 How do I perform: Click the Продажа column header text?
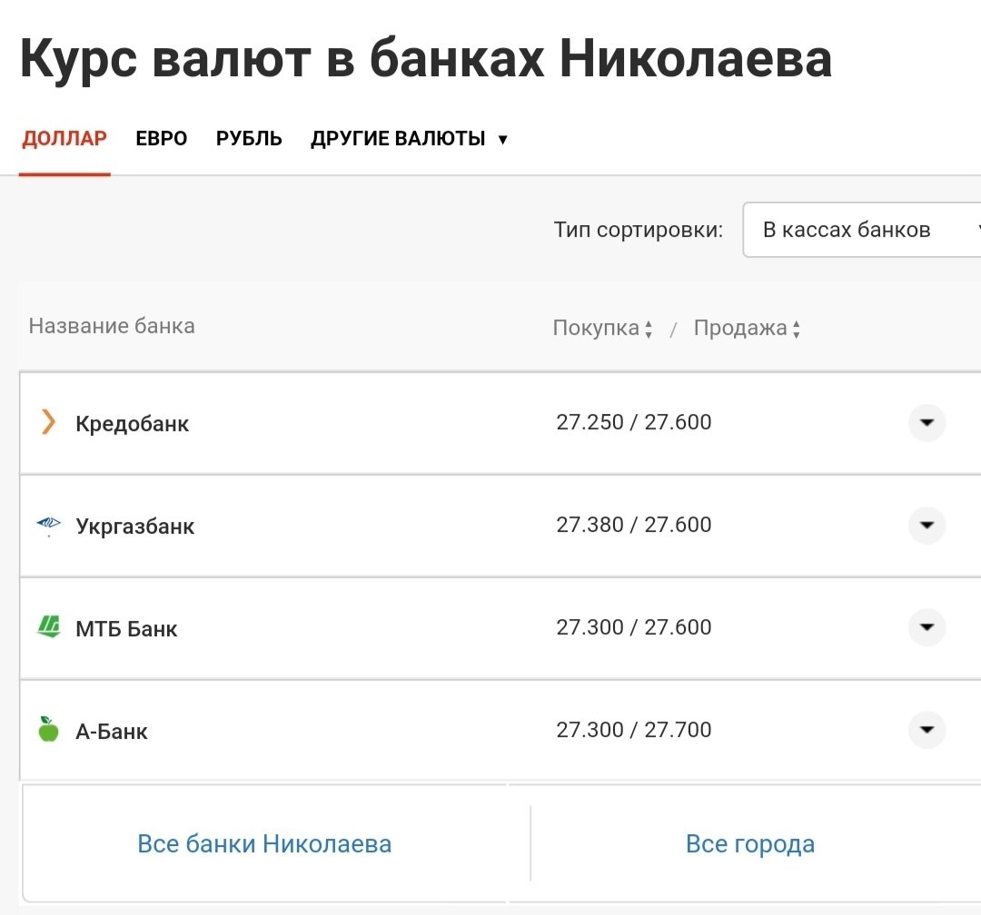click(741, 328)
